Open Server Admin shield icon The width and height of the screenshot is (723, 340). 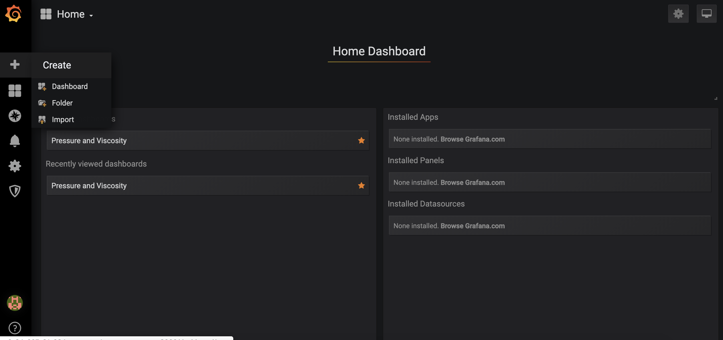15,191
